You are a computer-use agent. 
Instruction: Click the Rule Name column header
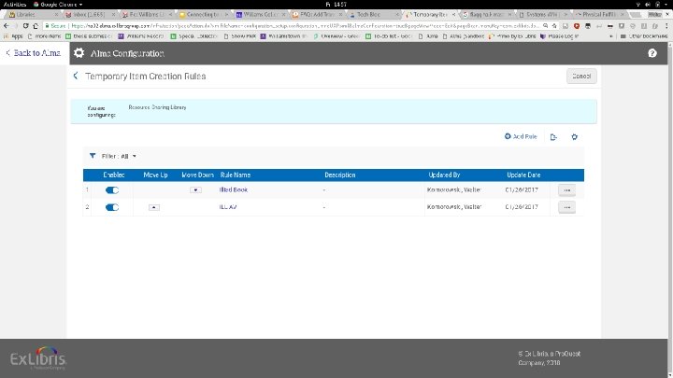(236, 175)
